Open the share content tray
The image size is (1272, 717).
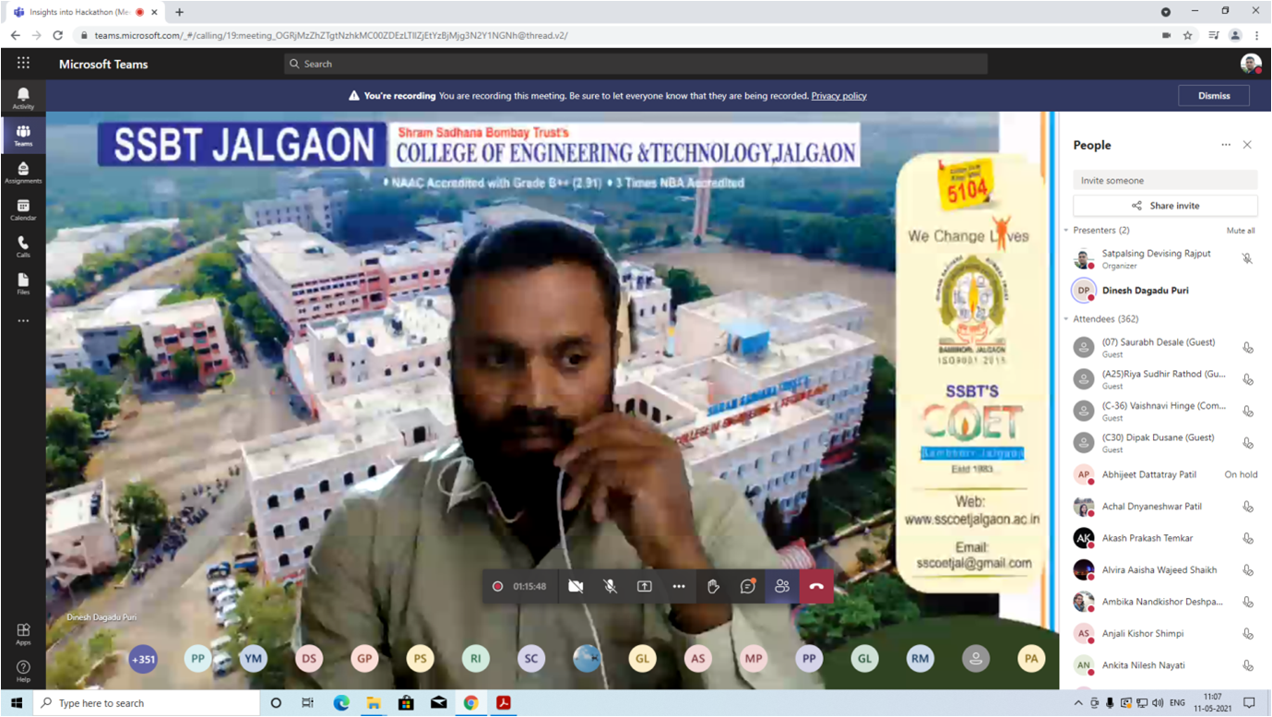tap(645, 586)
